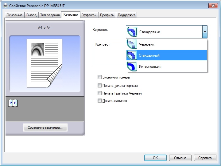Select the Черновик draft quality icon
Viewport: 221px width, 166px height.
tap(132, 44)
